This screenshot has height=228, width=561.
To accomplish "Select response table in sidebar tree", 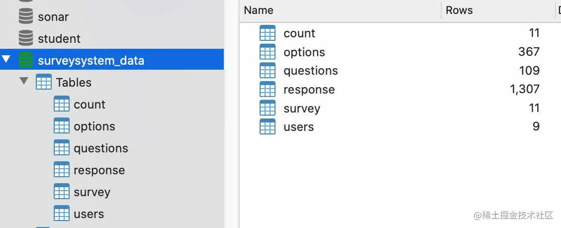I will pyautogui.click(x=99, y=170).
